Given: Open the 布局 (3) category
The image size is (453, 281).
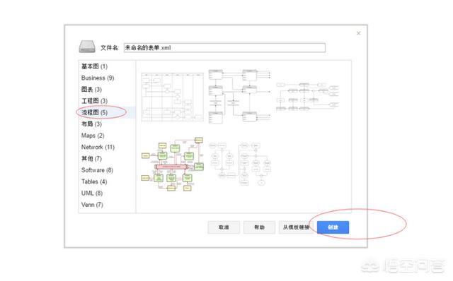Looking at the screenshot, I should point(91,124).
